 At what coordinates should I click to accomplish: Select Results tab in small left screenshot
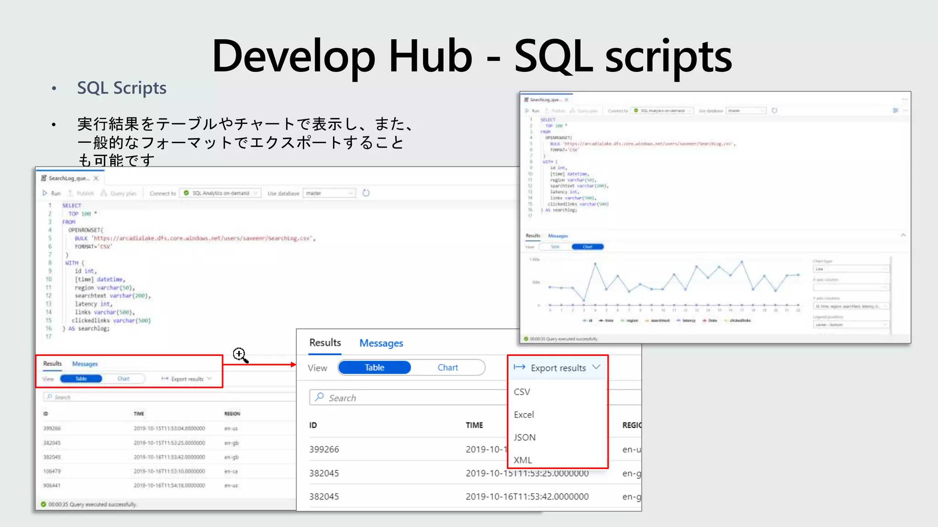pos(52,363)
